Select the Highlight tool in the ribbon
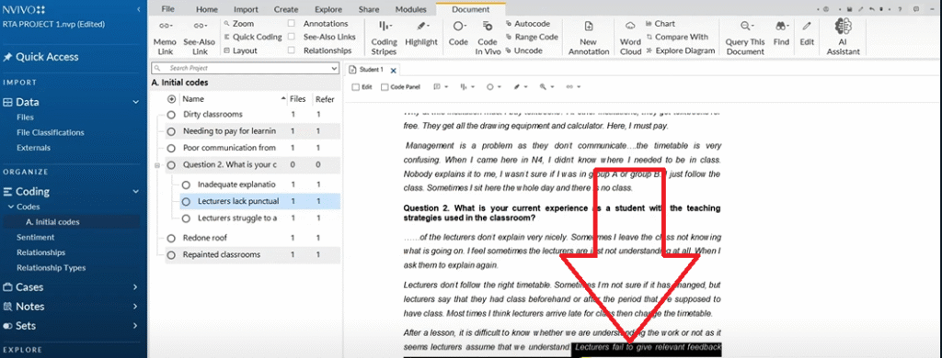The height and width of the screenshot is (358, 942). point(421,33)
